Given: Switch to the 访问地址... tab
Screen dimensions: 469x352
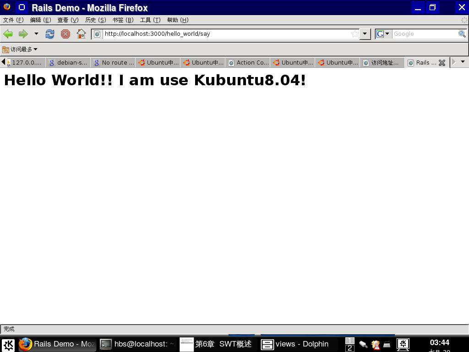Looking at the screenshot, I should point(382,62).
